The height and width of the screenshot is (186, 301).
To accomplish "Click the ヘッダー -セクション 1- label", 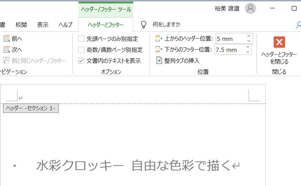I will 31,108.
